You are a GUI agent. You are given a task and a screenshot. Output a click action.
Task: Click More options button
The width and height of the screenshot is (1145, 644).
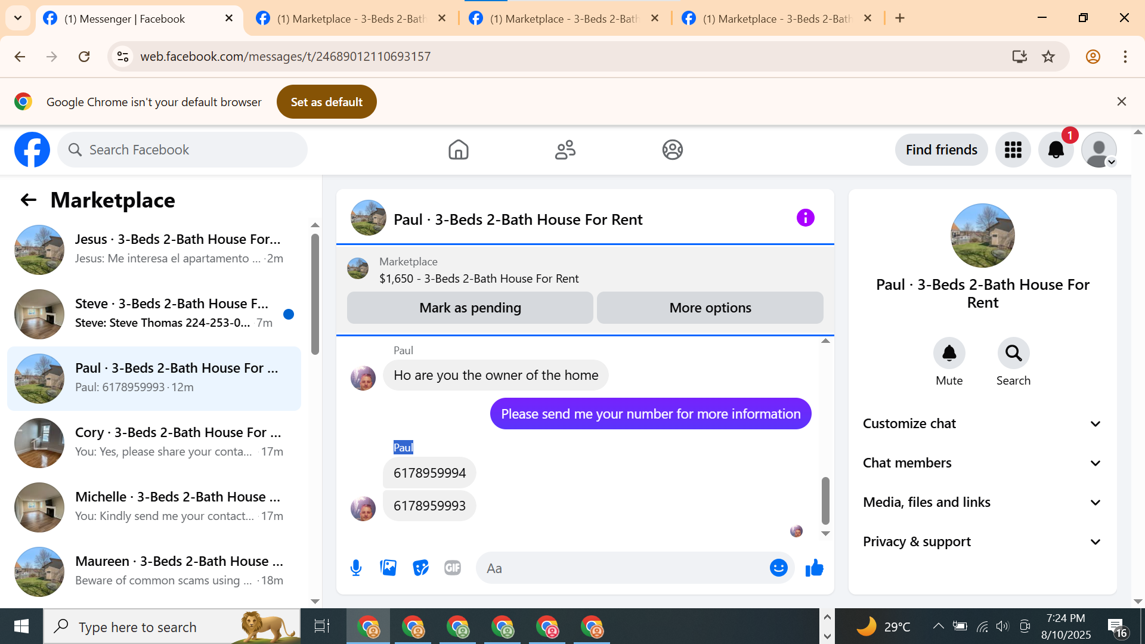pyautogui.click(x=710, y=308)
